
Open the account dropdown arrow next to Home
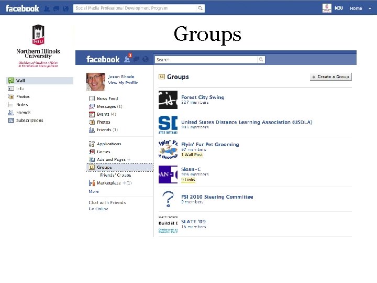370,8
